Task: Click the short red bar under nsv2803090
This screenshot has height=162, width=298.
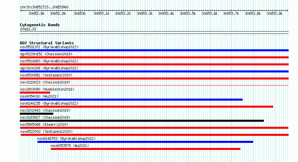Action: [35, 93]
